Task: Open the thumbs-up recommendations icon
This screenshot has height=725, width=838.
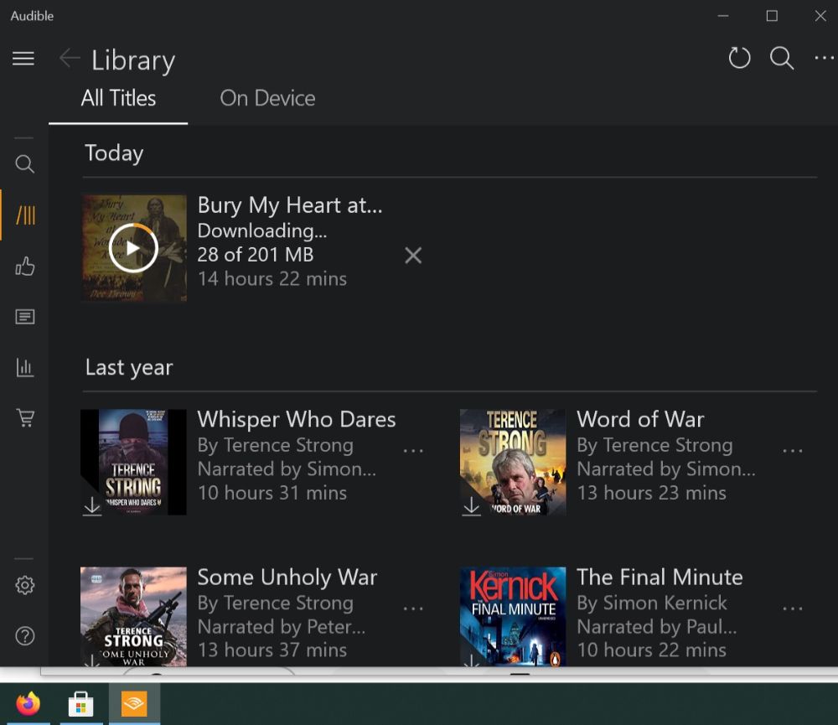Action: 24,266
